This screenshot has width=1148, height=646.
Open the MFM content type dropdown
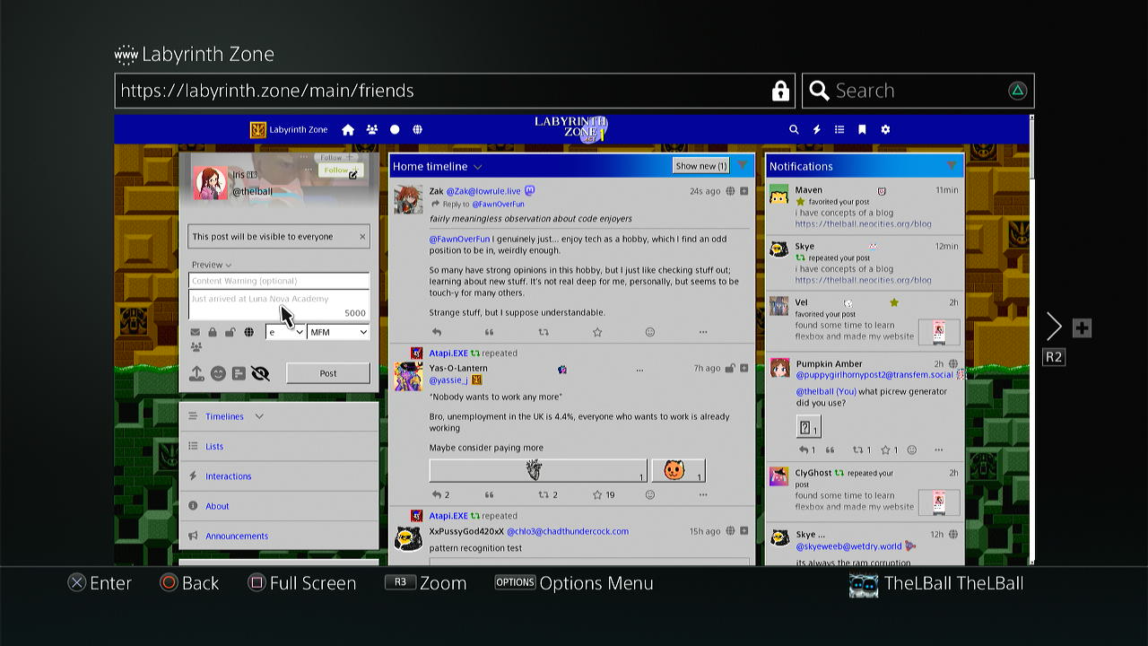[x=338, y=332]
